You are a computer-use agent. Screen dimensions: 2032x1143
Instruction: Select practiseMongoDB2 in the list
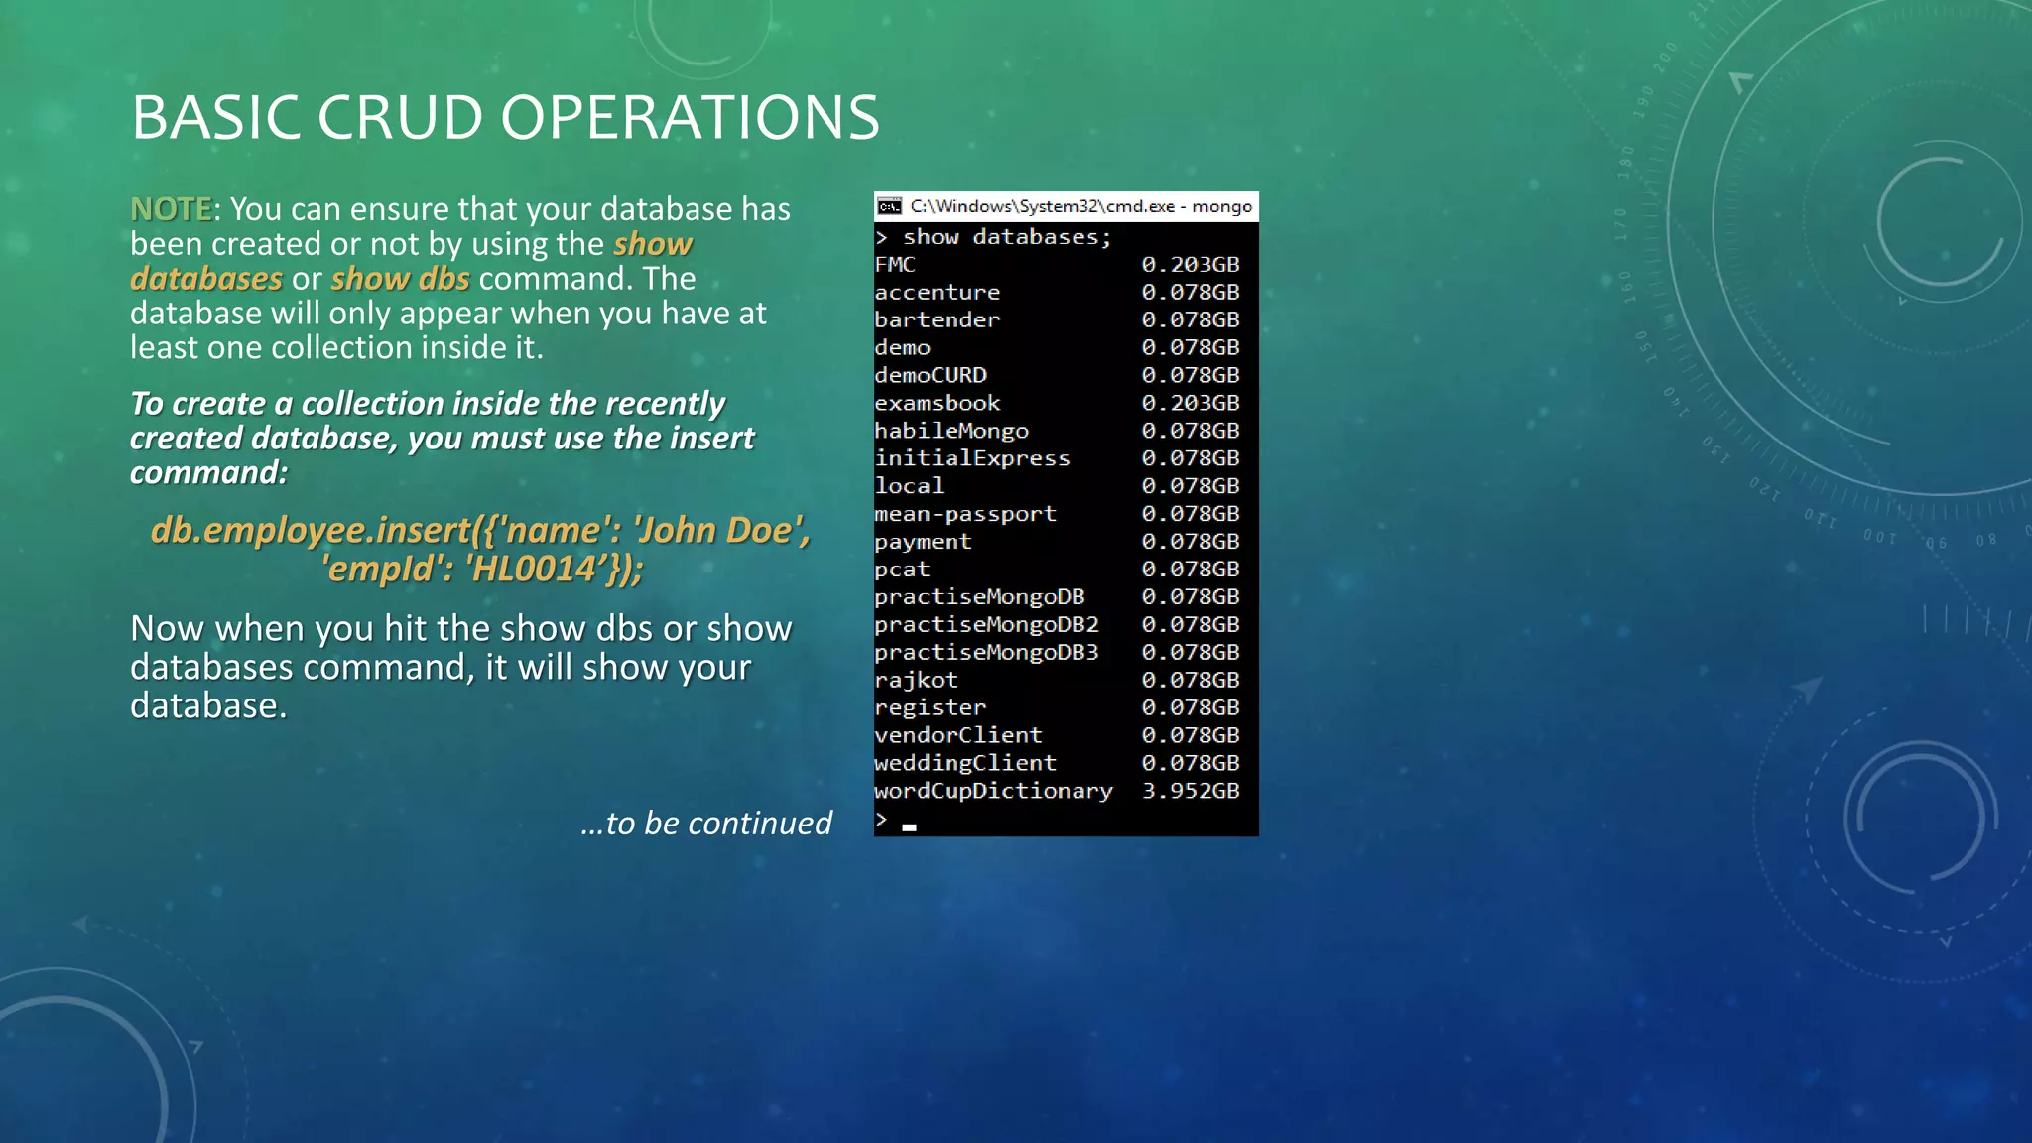coord(986,625)
